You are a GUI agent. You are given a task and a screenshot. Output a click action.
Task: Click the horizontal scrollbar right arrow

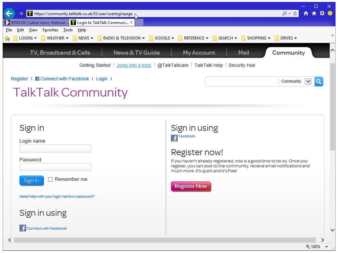pos(322,240)
